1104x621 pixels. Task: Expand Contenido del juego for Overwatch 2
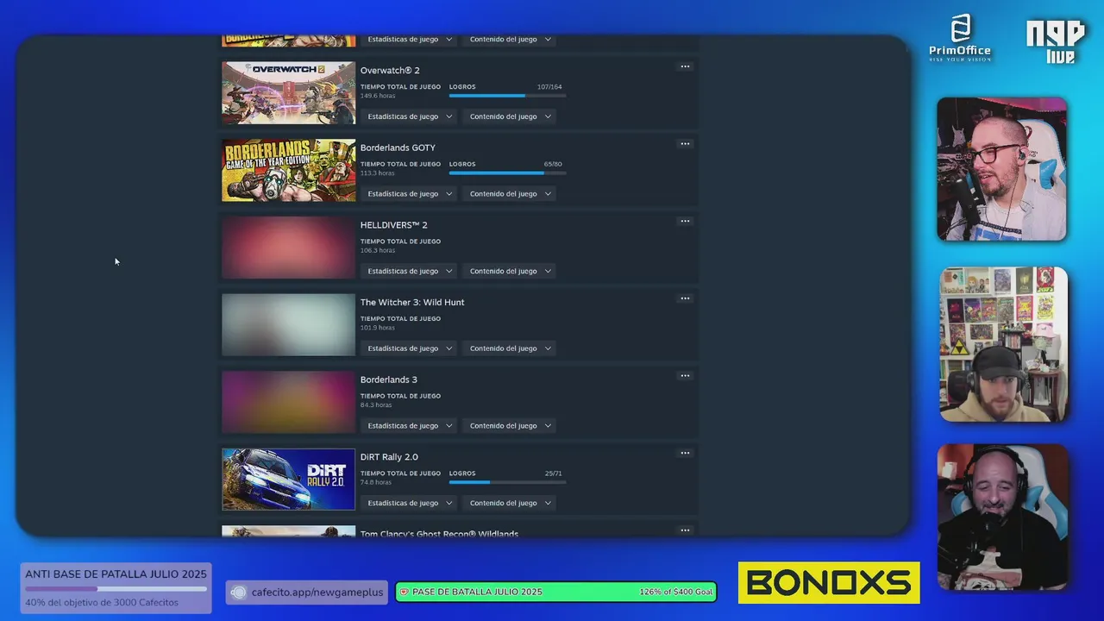pos(510,116)
